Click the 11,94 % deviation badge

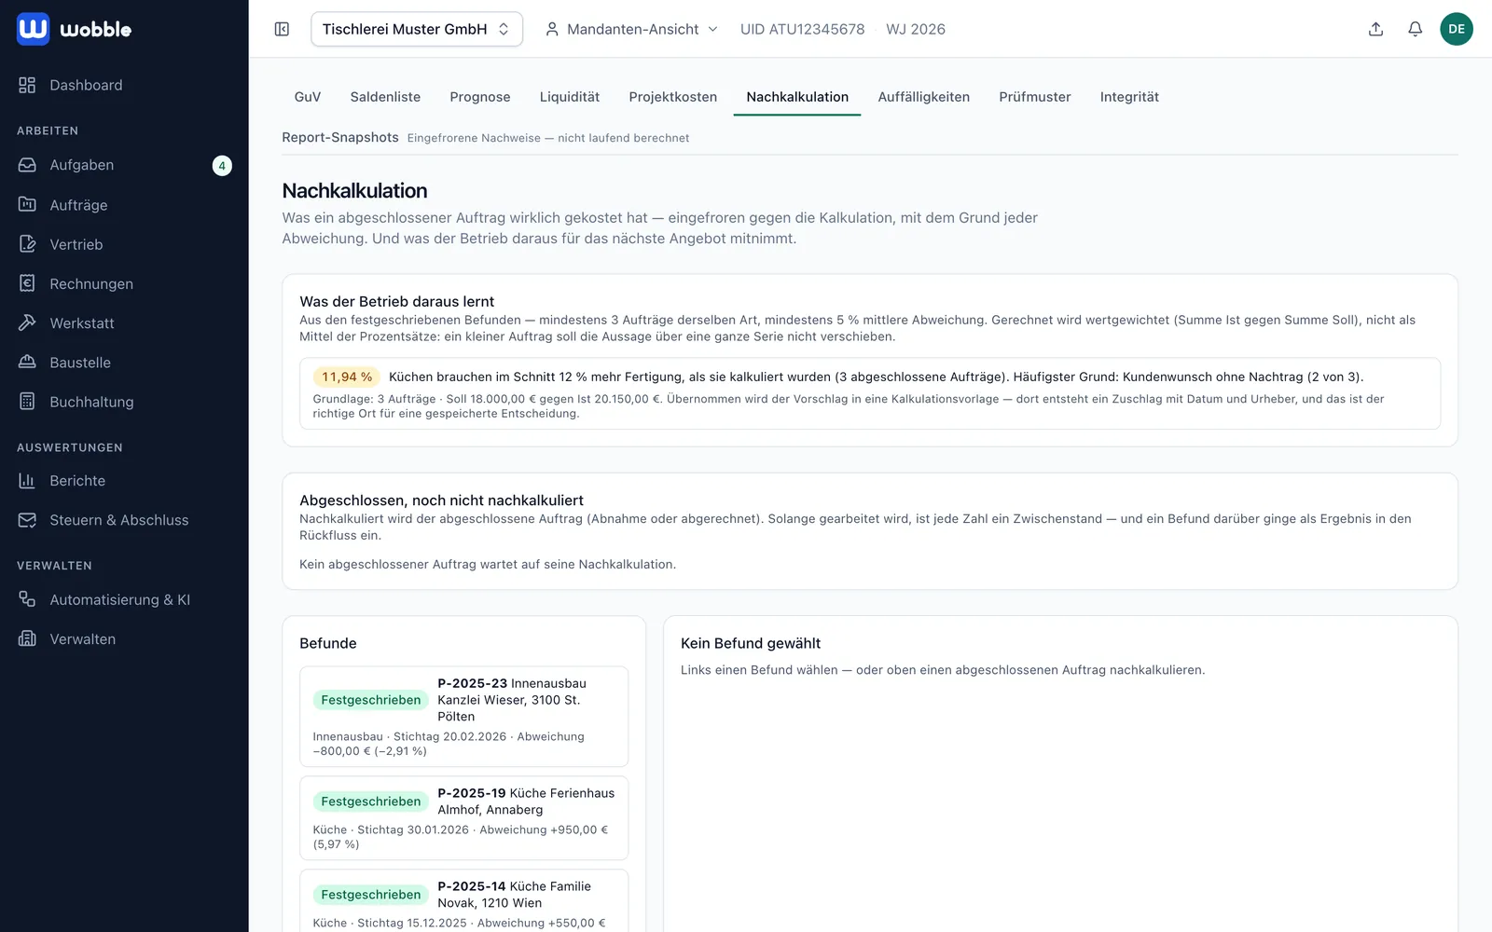tap(347, 377)
